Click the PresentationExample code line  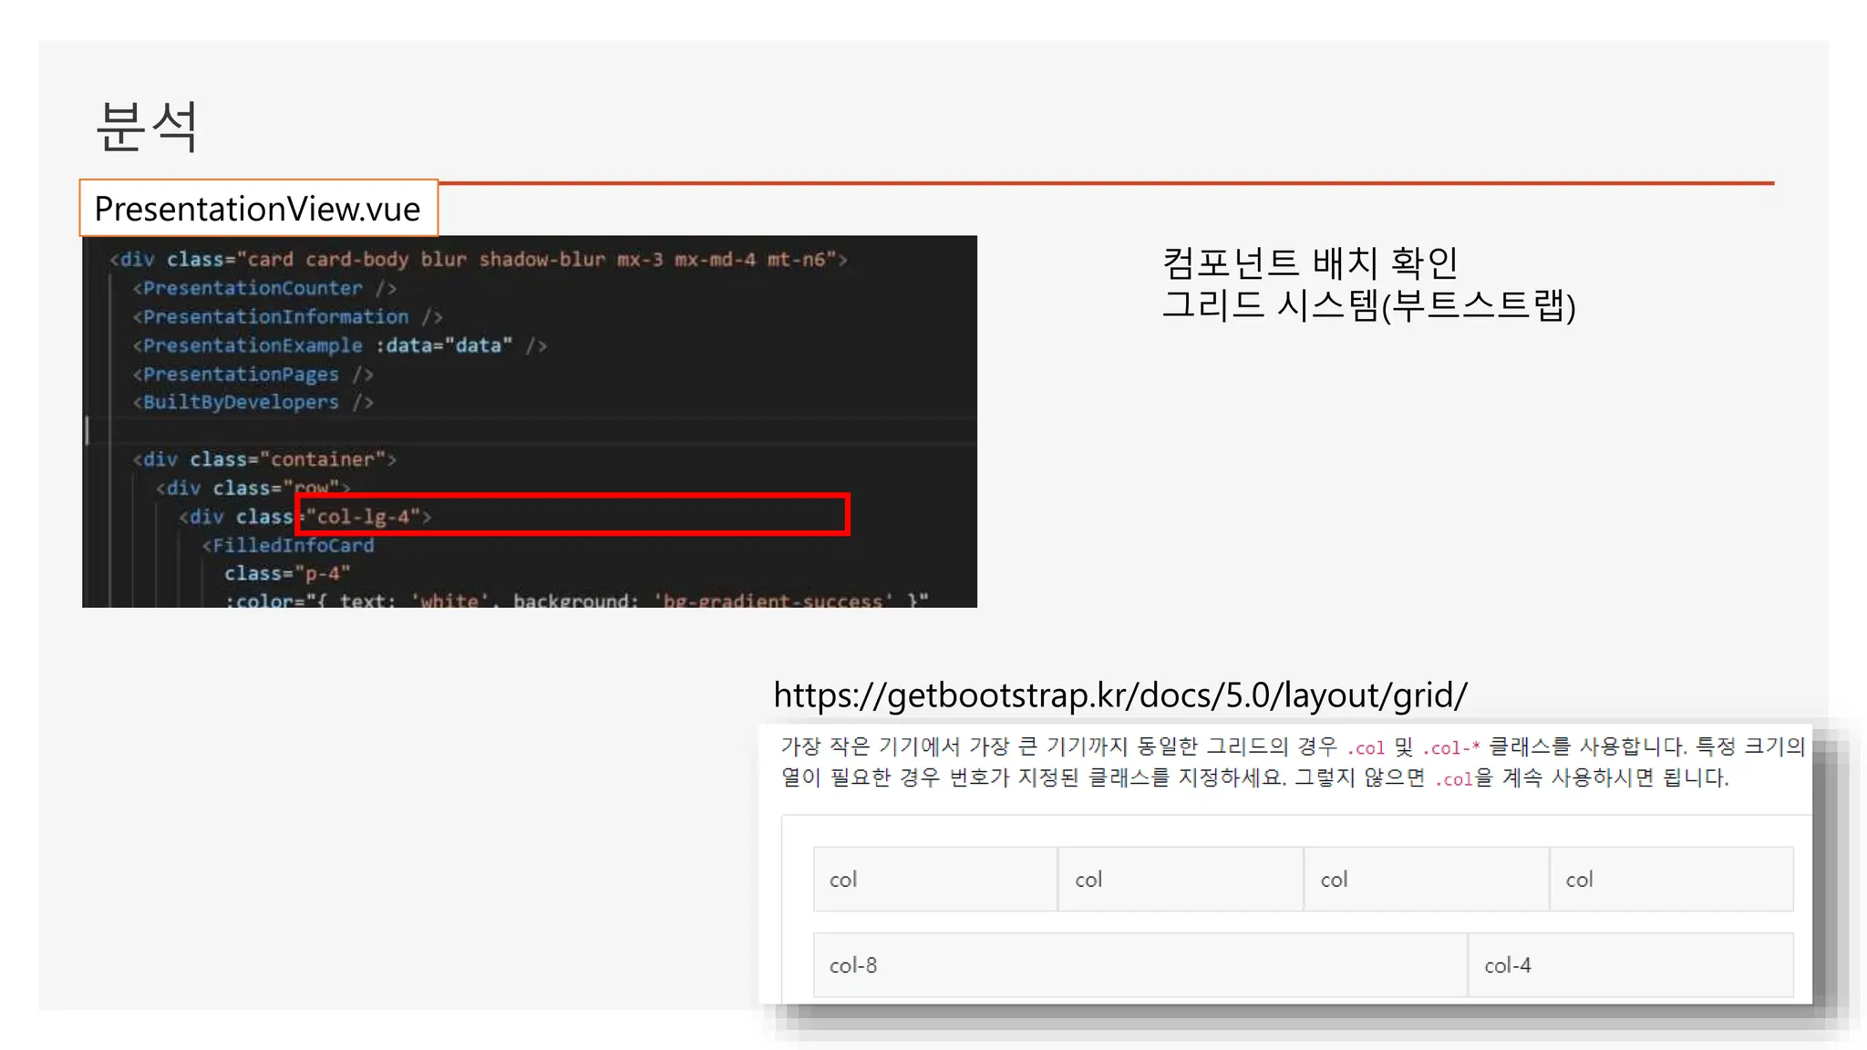pos(339,345)
